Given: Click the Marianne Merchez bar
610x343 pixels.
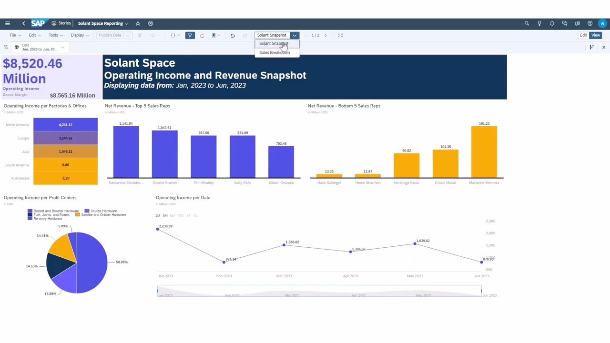Looking at the screenshot, I should (484, 152).
